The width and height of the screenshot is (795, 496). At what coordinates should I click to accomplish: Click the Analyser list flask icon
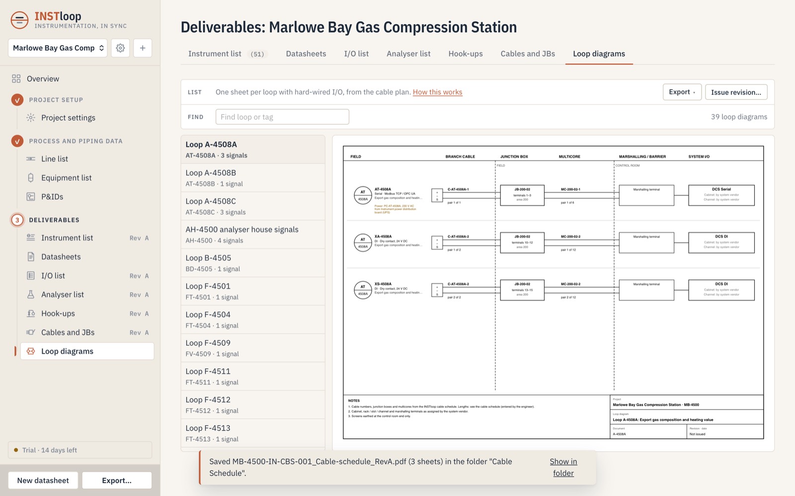(31, 294)
